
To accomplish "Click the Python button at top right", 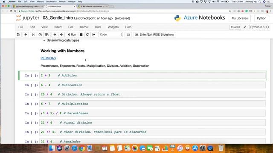I will pyautogui.click(x=261, y=18).
